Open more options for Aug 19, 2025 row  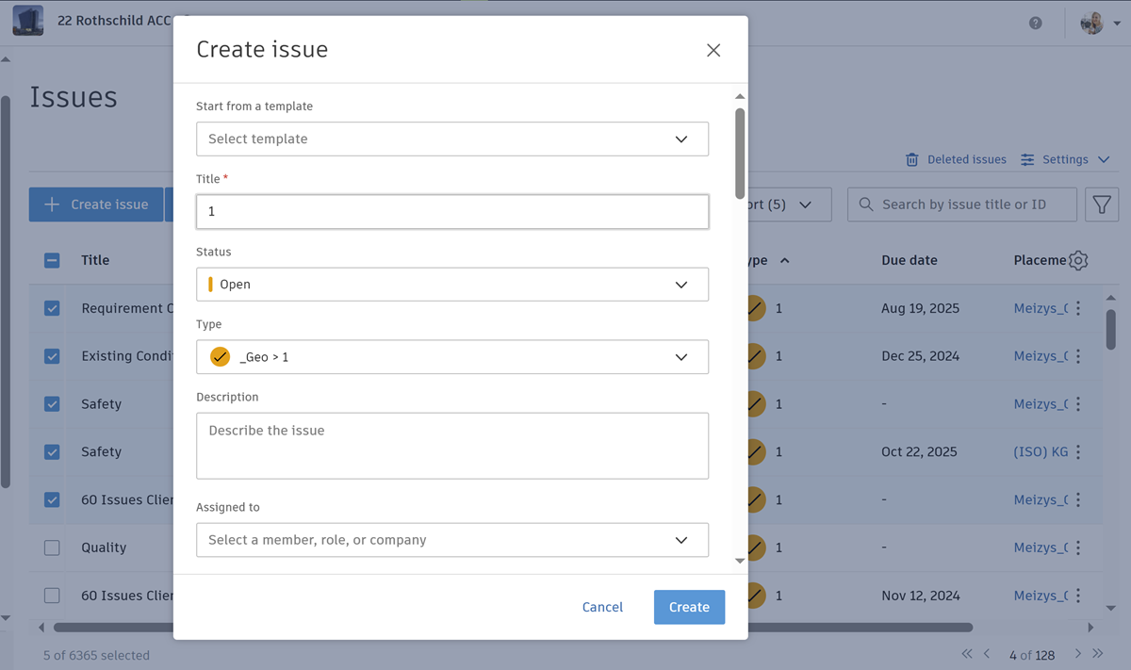[1078, 308]
